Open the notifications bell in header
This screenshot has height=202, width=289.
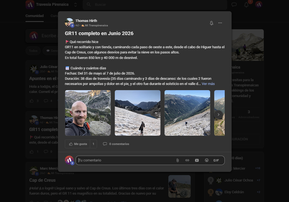pyautogui.click(x=246, y=5)
